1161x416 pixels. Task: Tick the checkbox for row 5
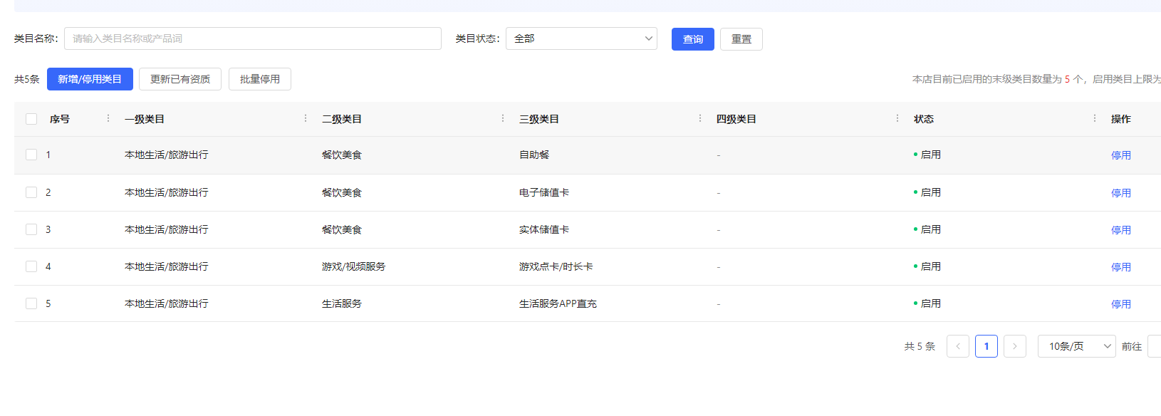[31, 303]
